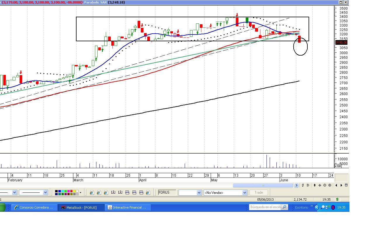Viewport: 374px width, 234px height.
Task: Click the Bluetooth tray icon
Action: (333, 207)
